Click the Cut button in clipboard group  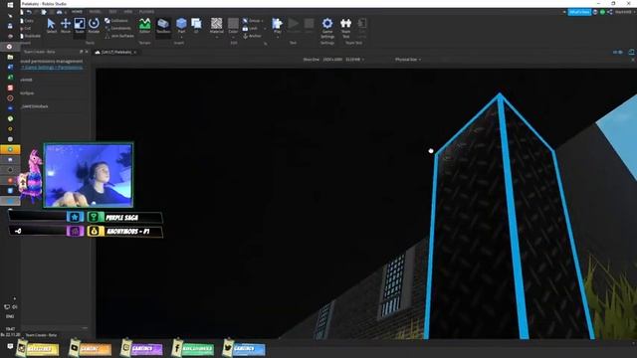[27, 29]
